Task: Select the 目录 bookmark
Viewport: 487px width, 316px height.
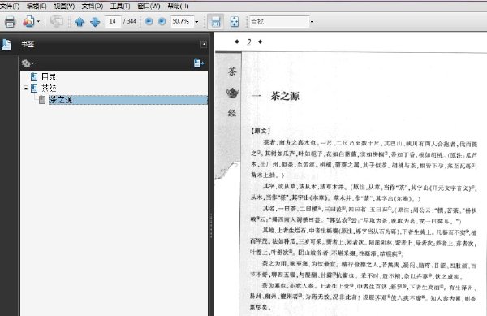Action: (x=49, y=76)
